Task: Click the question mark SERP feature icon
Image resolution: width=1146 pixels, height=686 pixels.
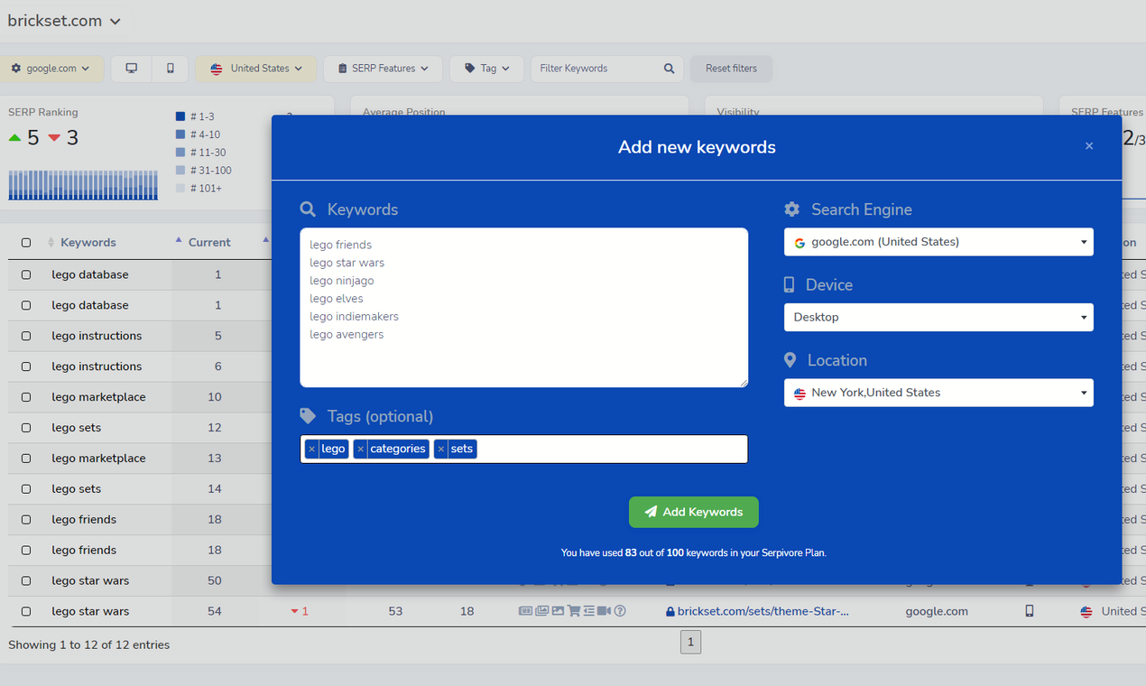Action: pos(620,611)
